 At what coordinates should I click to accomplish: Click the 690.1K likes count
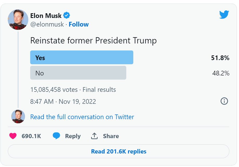point(31,136)
